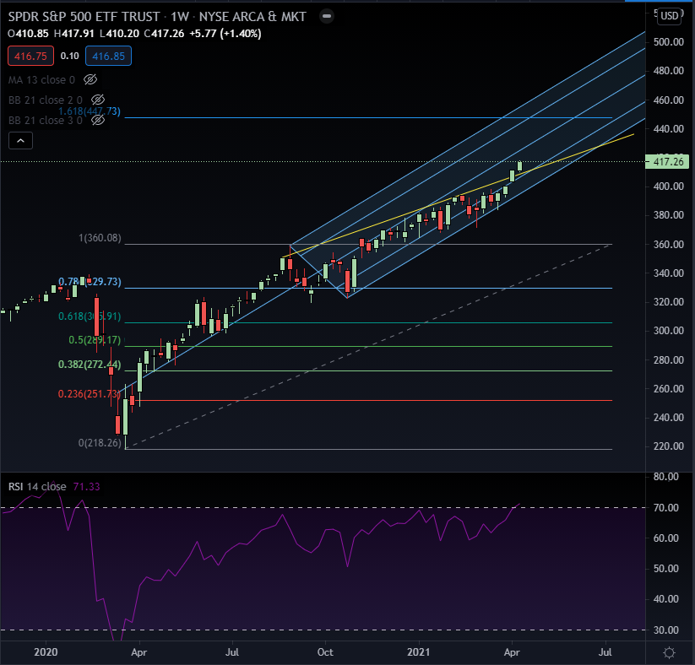Screen dimensions: 695x665
Task: Select the 0.5(289.17) Fibonacci level label
Action: tap(95, 340)
